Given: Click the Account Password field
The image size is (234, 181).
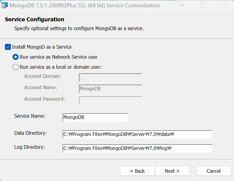Looking at the screenshot, I should (110, 100).
